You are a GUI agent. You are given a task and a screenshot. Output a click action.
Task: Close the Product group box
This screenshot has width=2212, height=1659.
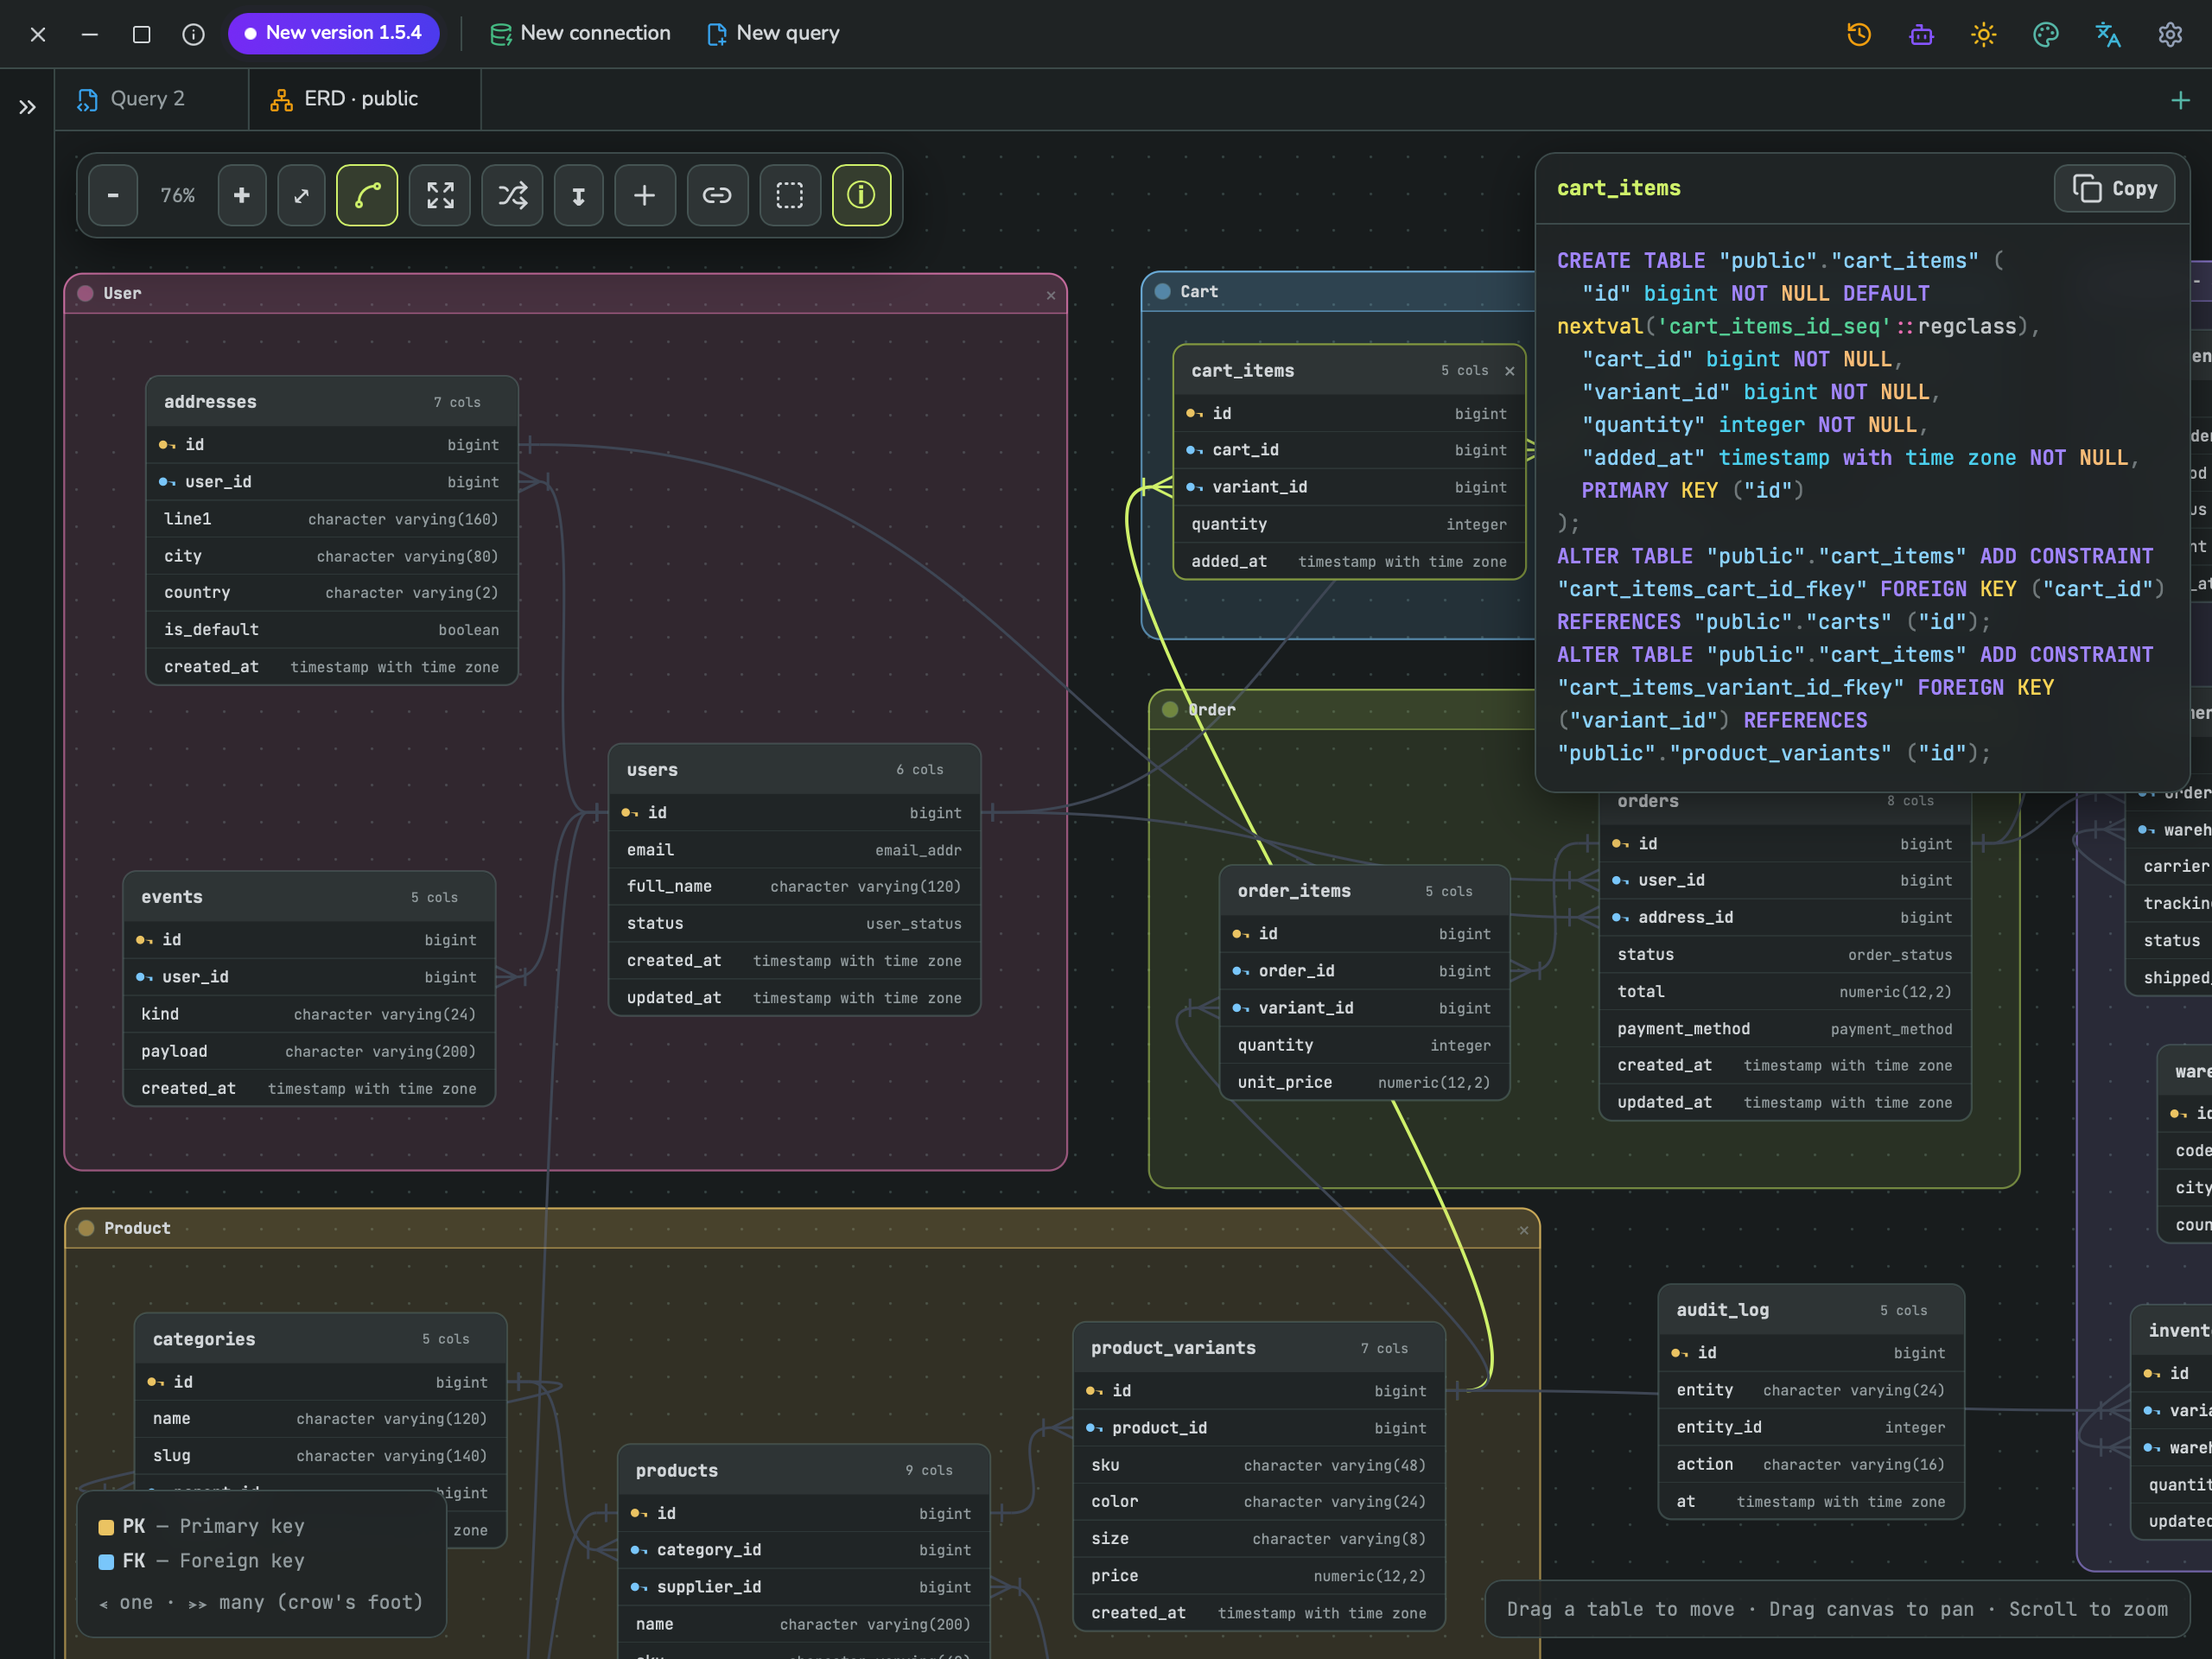click(1524, 1230)
